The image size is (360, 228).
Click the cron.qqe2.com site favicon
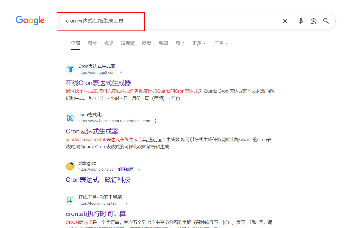[x=70, y=69]
